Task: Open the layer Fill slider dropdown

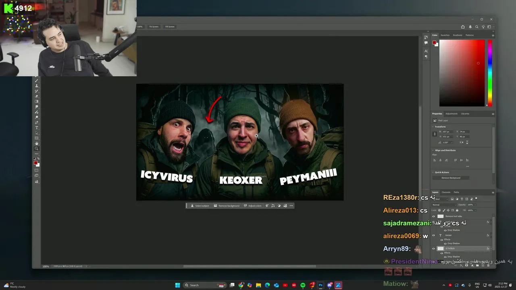Action: (476, 210)
